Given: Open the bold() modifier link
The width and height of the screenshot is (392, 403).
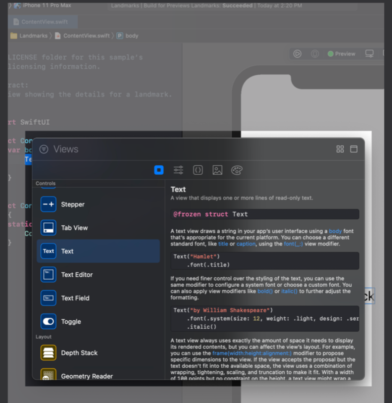Looking at the screenshot, I should tap(265, 291).
